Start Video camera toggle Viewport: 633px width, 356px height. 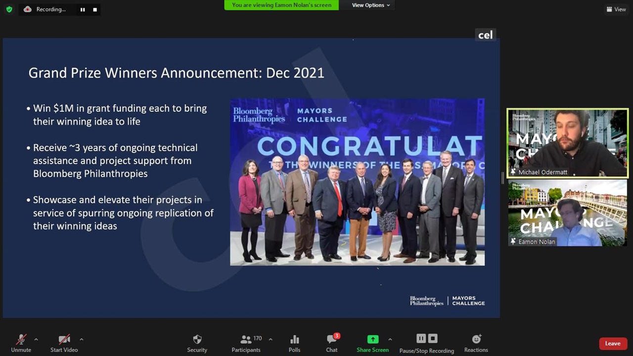tap(64, 343)
